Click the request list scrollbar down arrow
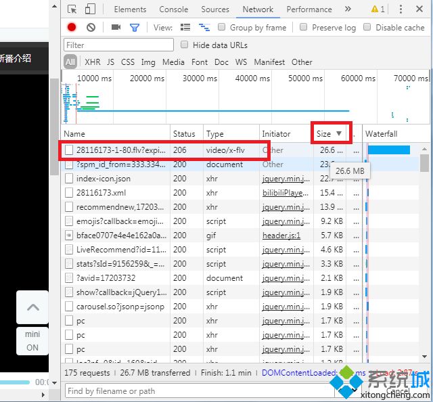This screenshot has width=433, height=402. tap(424, 357)
